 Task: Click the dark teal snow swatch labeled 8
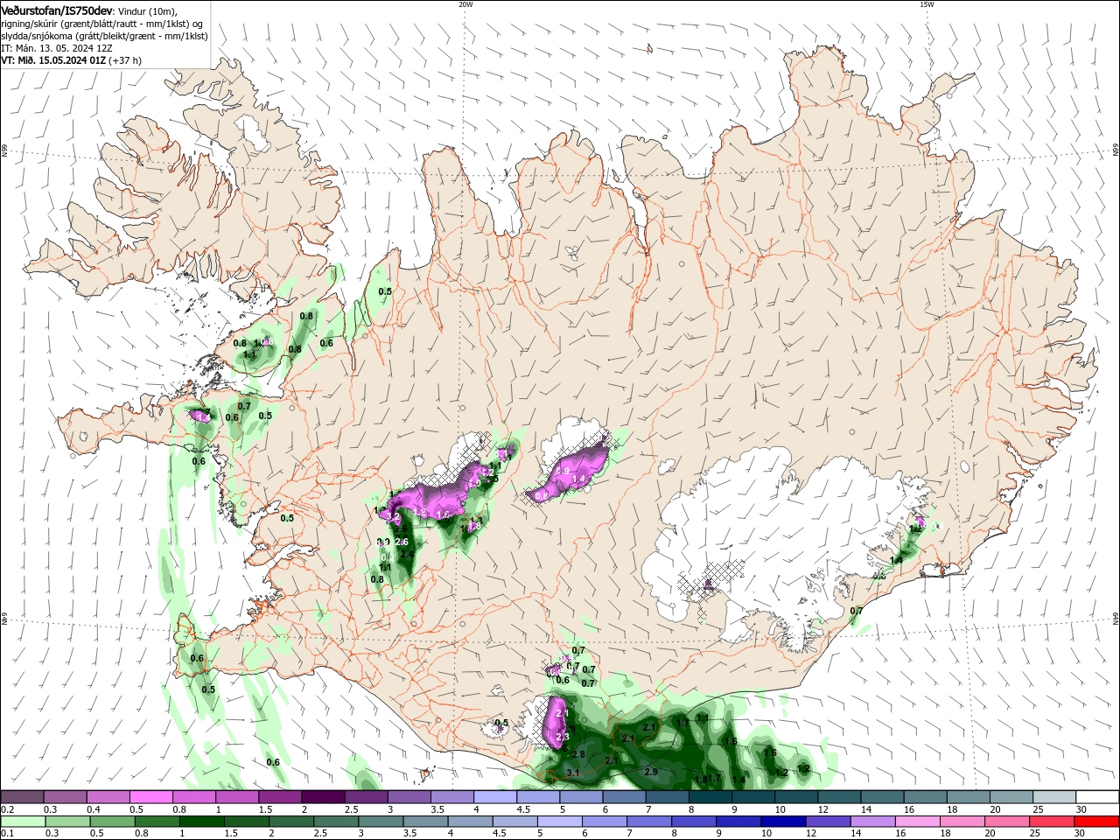pos(710,797)
